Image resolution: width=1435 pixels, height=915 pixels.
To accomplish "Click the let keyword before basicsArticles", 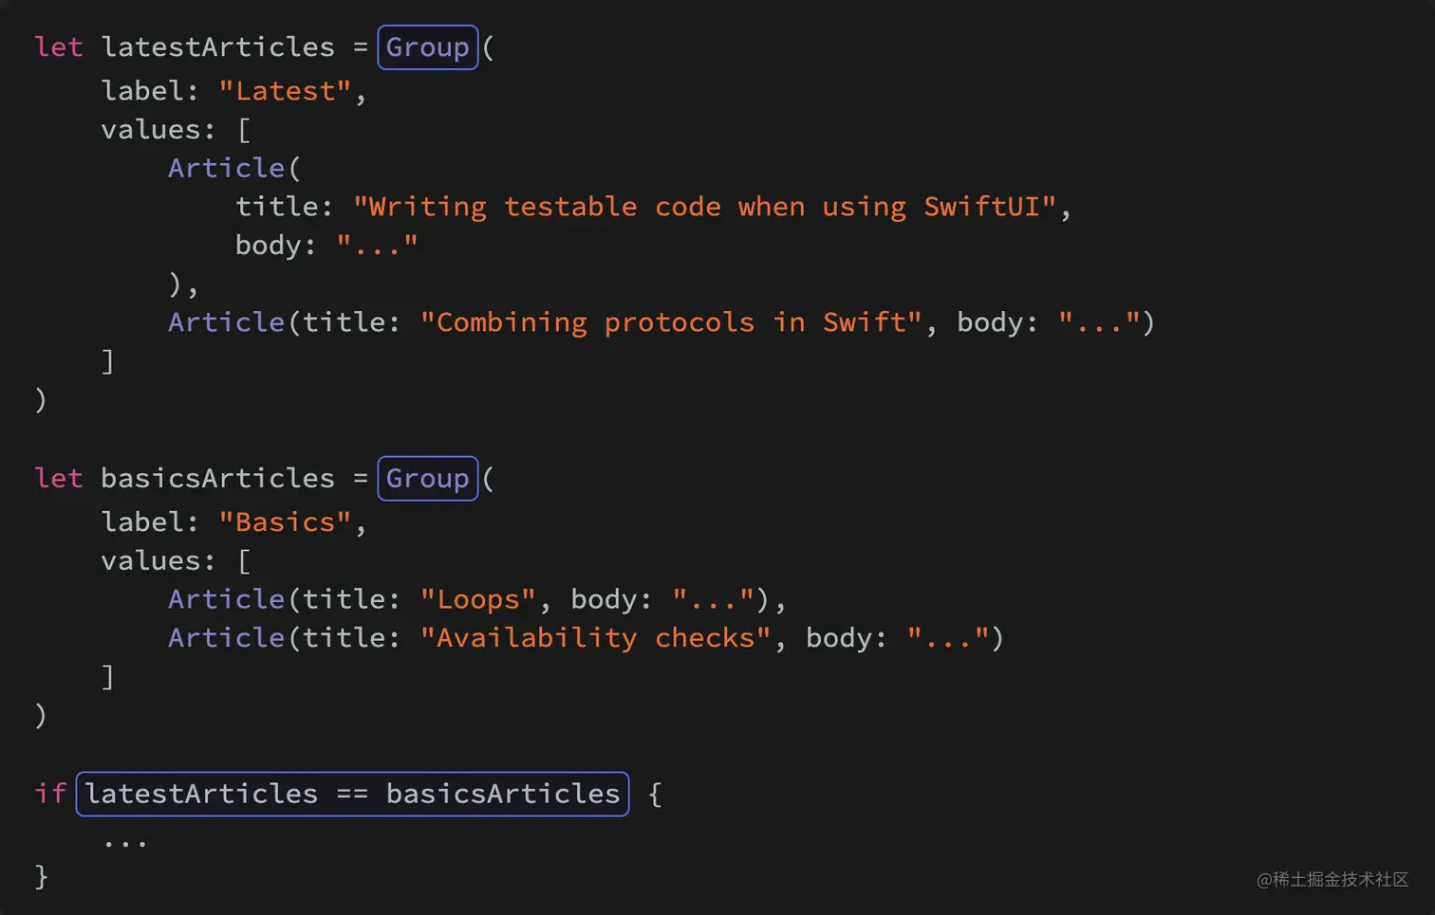I will tap(59, 479).
